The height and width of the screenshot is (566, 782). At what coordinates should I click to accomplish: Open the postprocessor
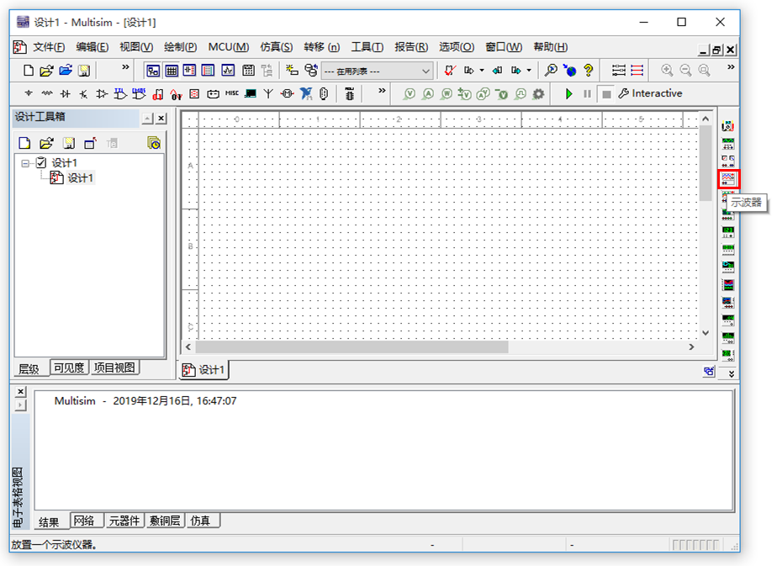(248, 71)
